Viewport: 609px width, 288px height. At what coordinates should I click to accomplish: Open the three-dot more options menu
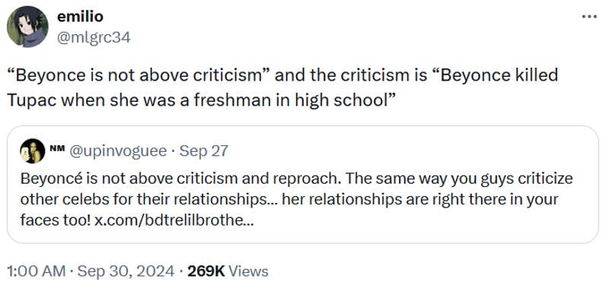(x=589, y=17)
